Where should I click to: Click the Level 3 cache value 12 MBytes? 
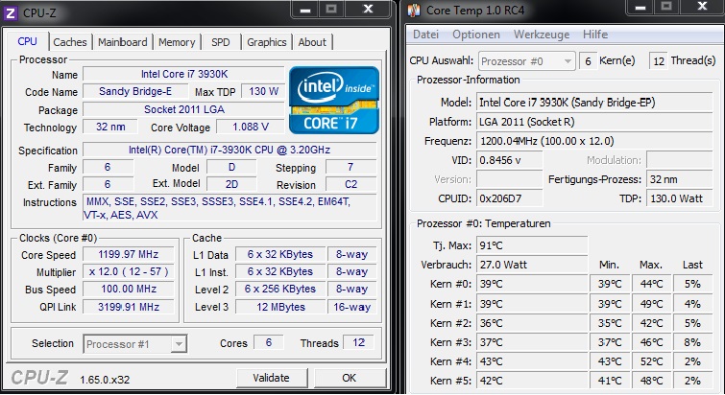280,307
